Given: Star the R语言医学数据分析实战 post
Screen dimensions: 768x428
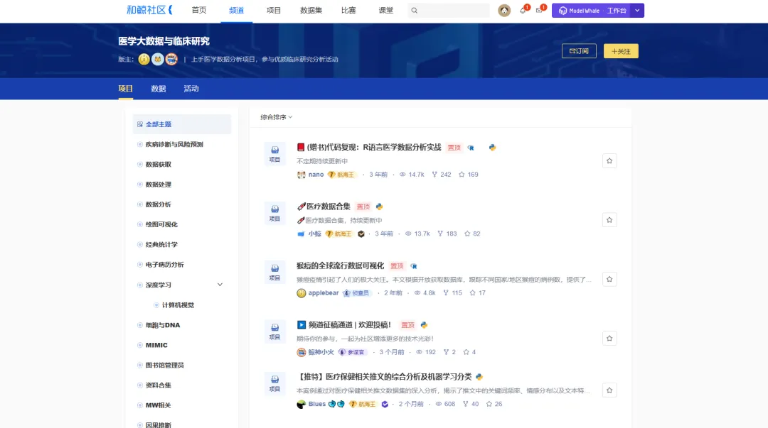Looking at the screenshot, I should tap(609, 160).
